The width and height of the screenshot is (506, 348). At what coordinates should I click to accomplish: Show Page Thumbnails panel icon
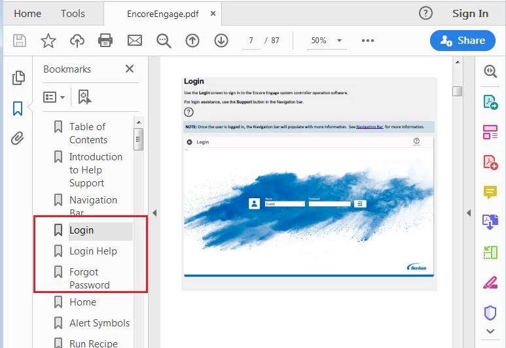click(18, 78)
